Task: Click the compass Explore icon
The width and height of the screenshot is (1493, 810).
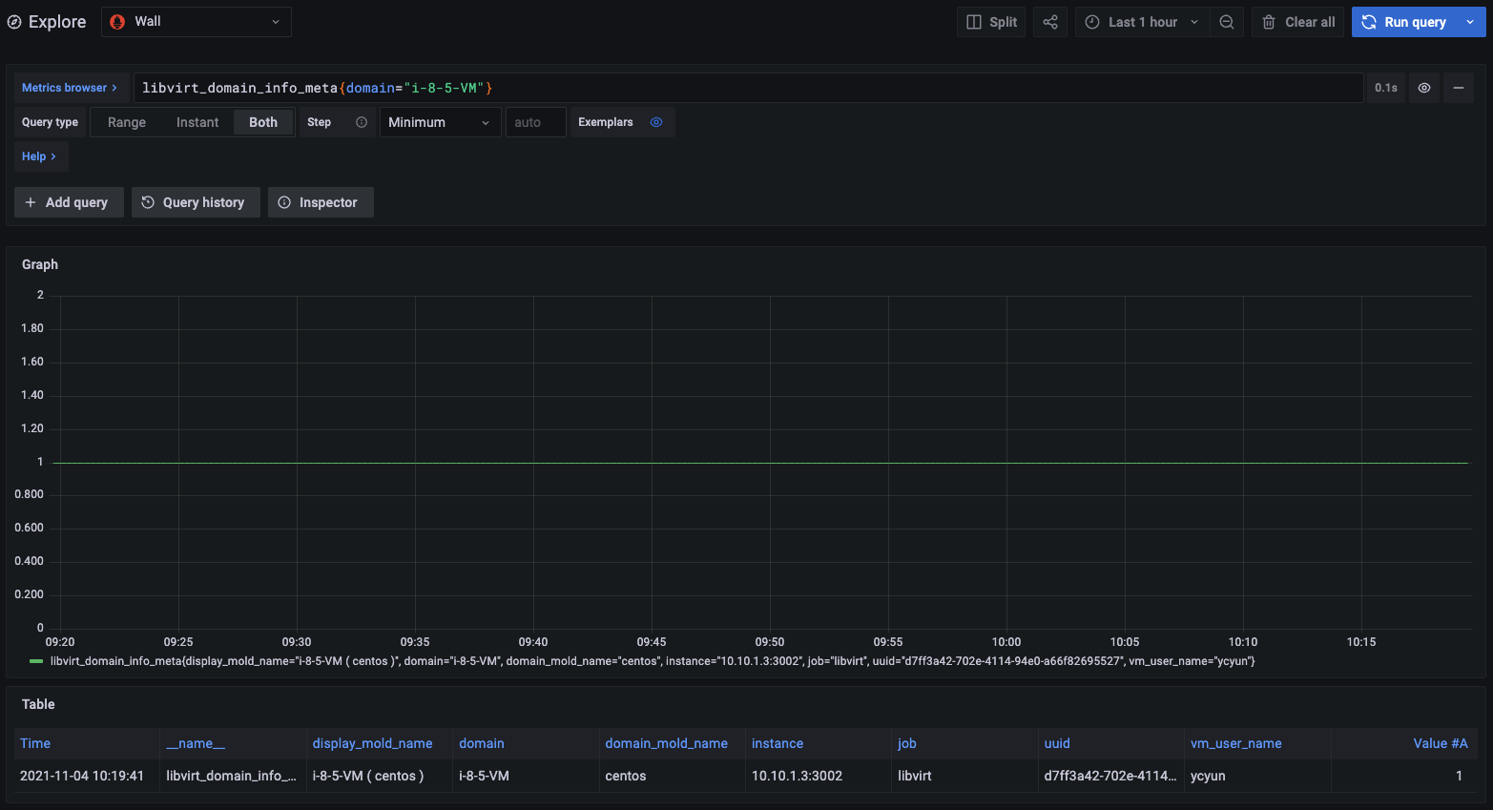Action: click(14, 22)
